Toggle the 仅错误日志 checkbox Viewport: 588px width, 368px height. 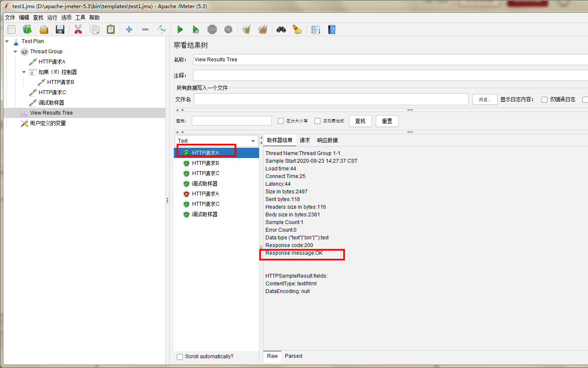pyautogui.click(x=545, y=100)
